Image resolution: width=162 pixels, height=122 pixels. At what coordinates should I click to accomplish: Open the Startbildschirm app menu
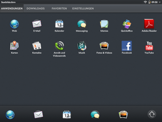pyautogui.click(x=8, y=2)
